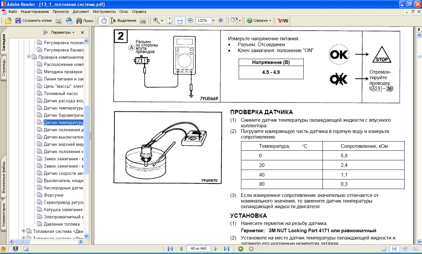Click the zoom out minus button

191,20
